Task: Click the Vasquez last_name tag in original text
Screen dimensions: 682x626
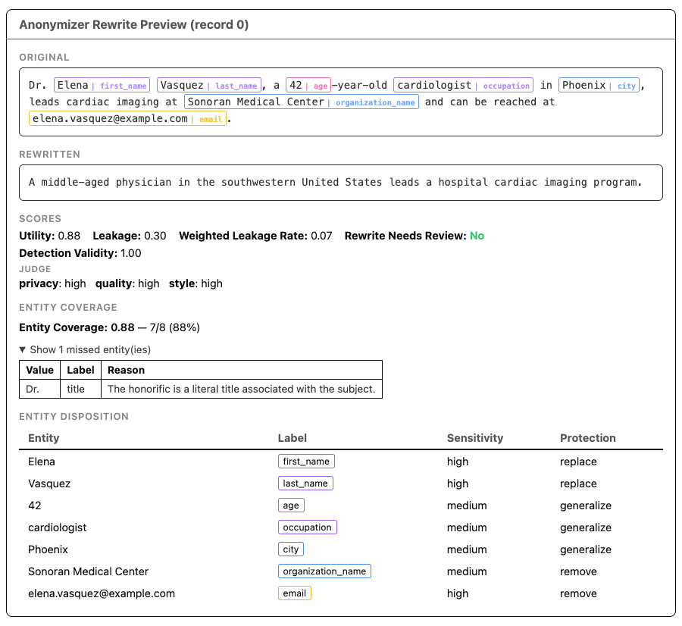Action: pos(209,86)
